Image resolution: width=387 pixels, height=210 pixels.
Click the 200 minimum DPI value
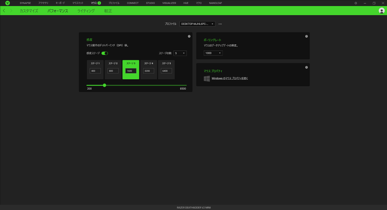(x=89, y=89)
